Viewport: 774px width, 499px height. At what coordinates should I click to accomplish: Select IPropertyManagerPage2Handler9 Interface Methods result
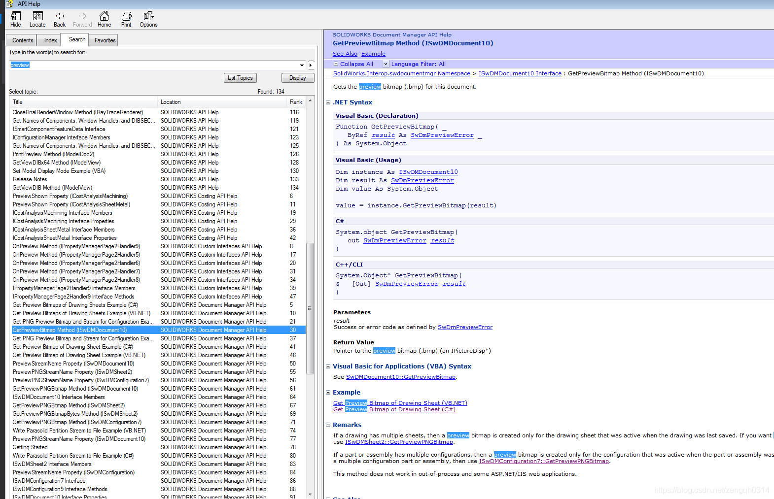[158, 297]
